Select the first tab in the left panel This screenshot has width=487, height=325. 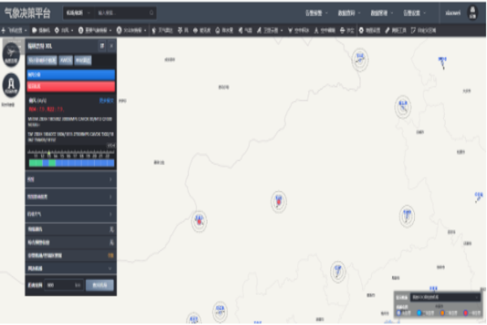pos(42,60)
